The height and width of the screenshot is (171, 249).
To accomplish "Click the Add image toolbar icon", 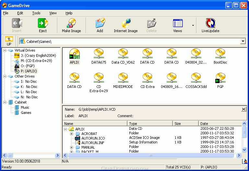I will [100, 25].
